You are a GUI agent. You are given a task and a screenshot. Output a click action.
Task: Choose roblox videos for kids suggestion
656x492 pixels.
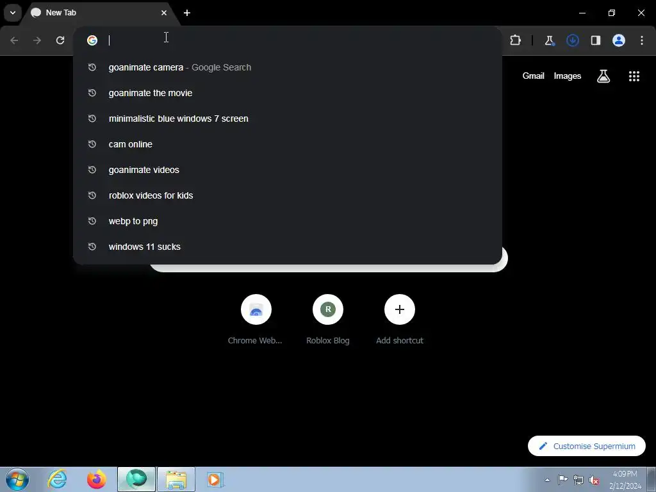[x=288, y=195]
